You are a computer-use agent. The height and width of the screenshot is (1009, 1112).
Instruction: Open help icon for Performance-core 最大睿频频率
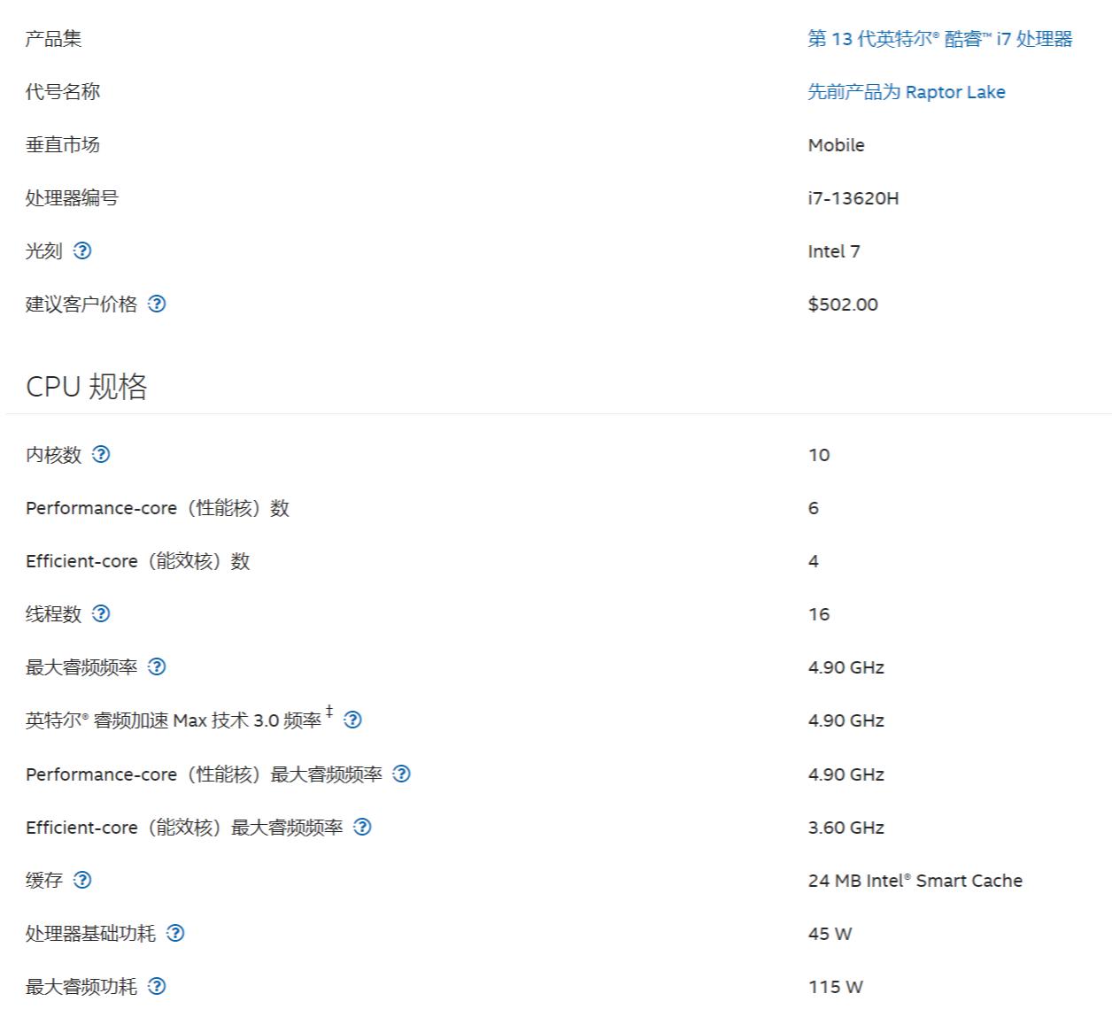click(x=401, y=774)
